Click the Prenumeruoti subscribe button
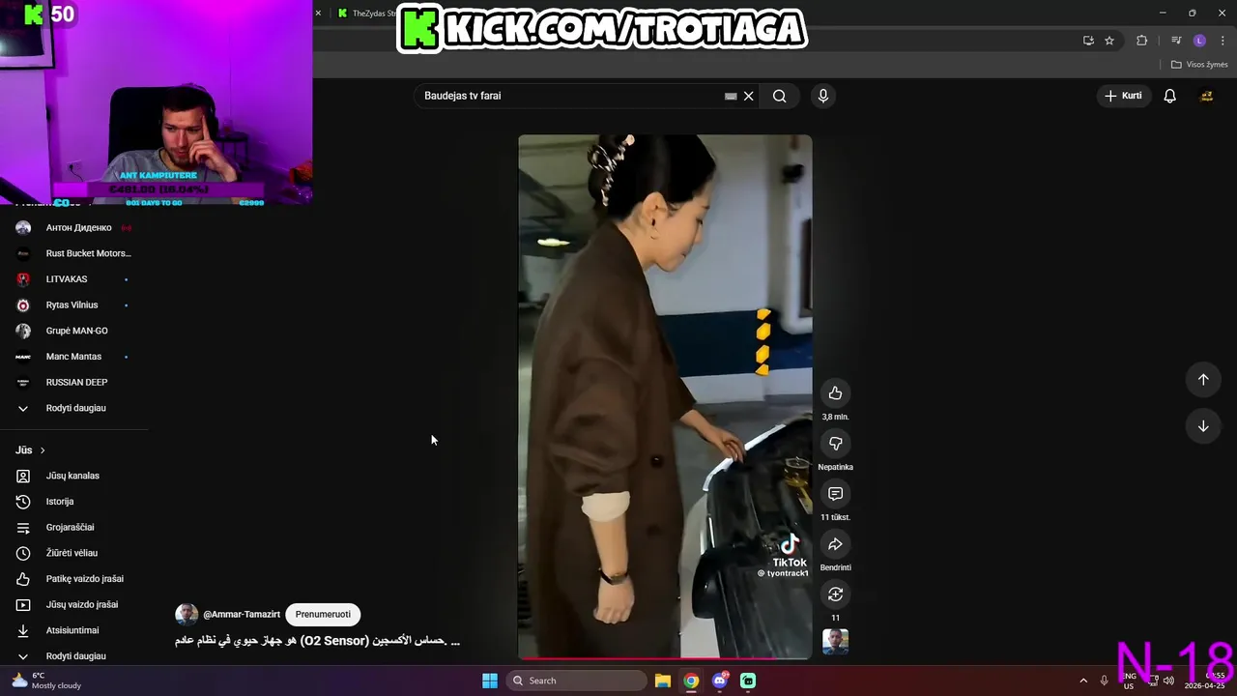 [x=323, y=615]
